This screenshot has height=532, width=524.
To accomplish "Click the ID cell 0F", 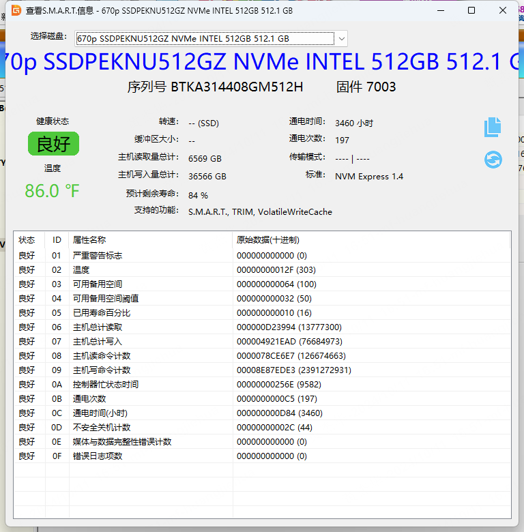I will (57, 456).
